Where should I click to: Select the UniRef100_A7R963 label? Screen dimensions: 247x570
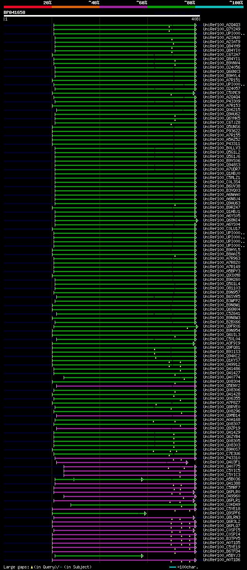pyautogui.click(x=222, y=258)
